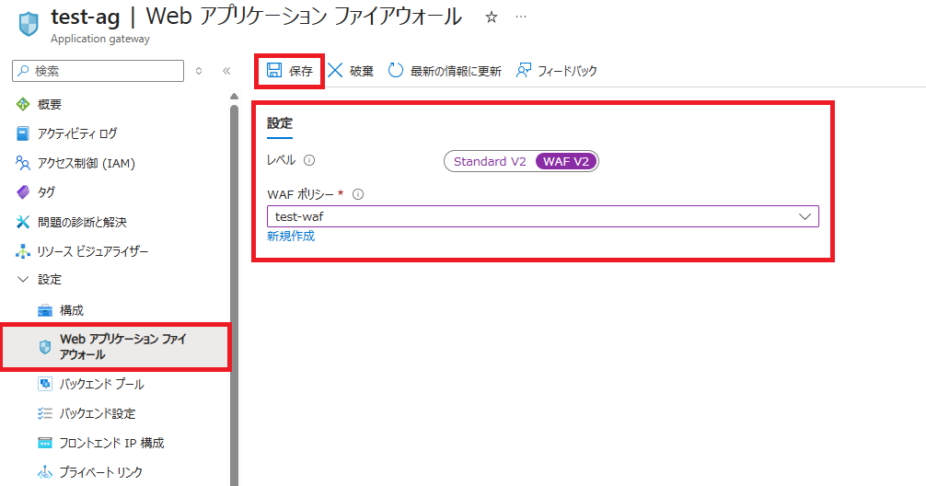Click the wrench diagnose icon
Image resolution: width=926 pixels, height=486 pixels.
point(22,222)
